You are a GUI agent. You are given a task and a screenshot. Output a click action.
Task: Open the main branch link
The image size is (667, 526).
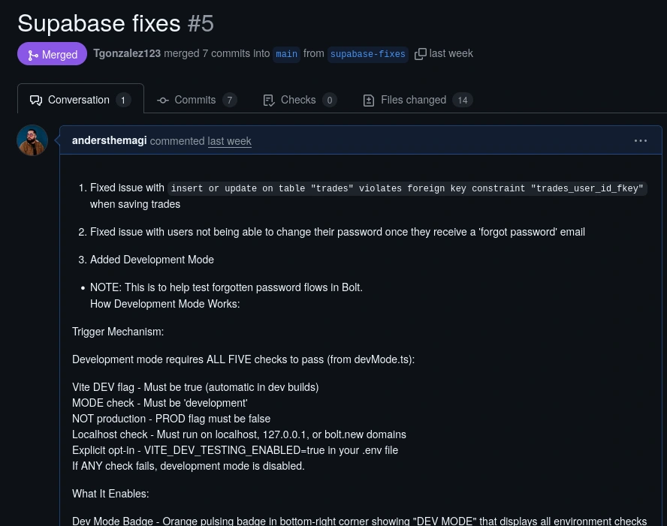(286, 54)
